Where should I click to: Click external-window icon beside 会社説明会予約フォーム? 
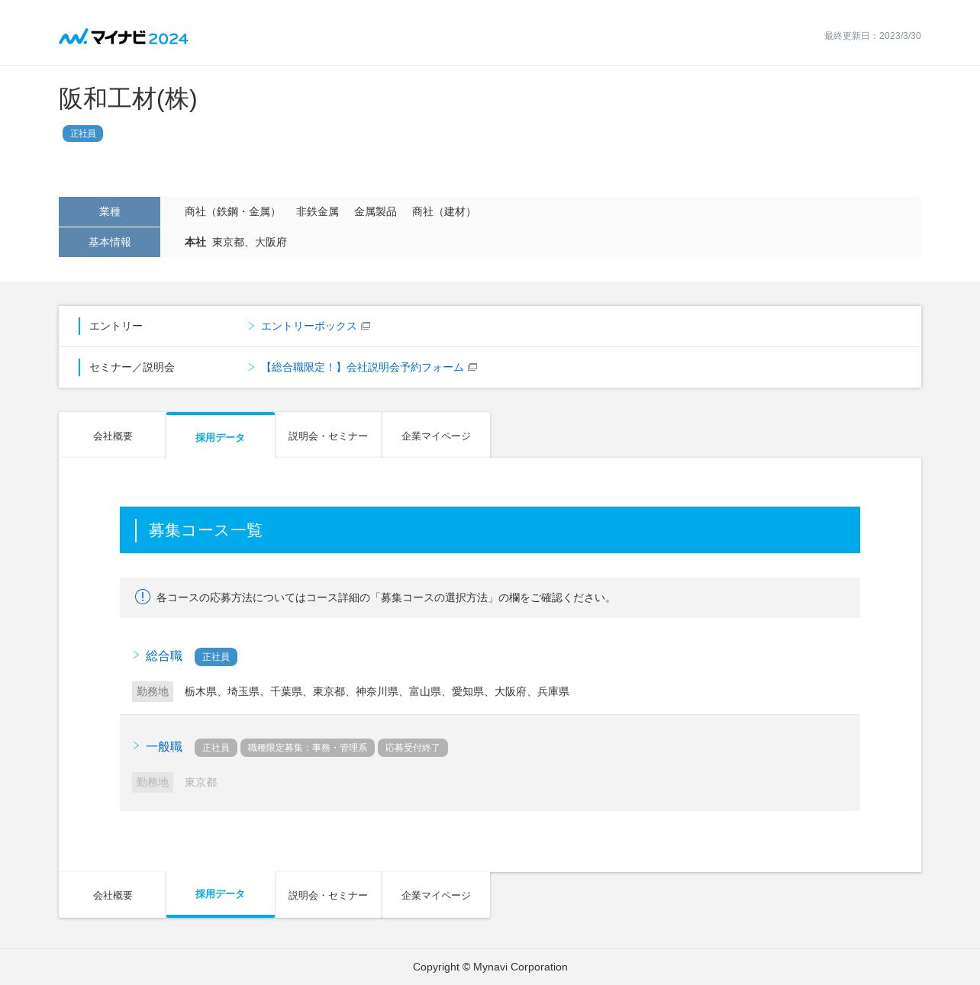[x=472, y=368]
